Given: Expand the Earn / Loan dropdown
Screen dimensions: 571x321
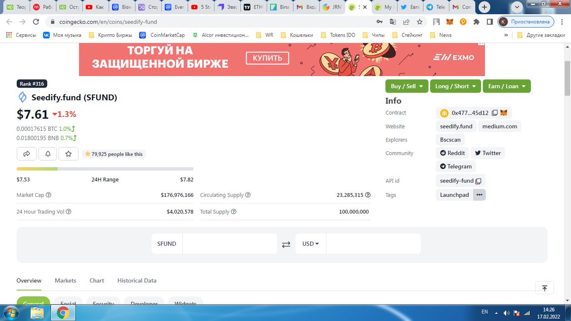Looking at the screenshot, I should pos(506,86).
